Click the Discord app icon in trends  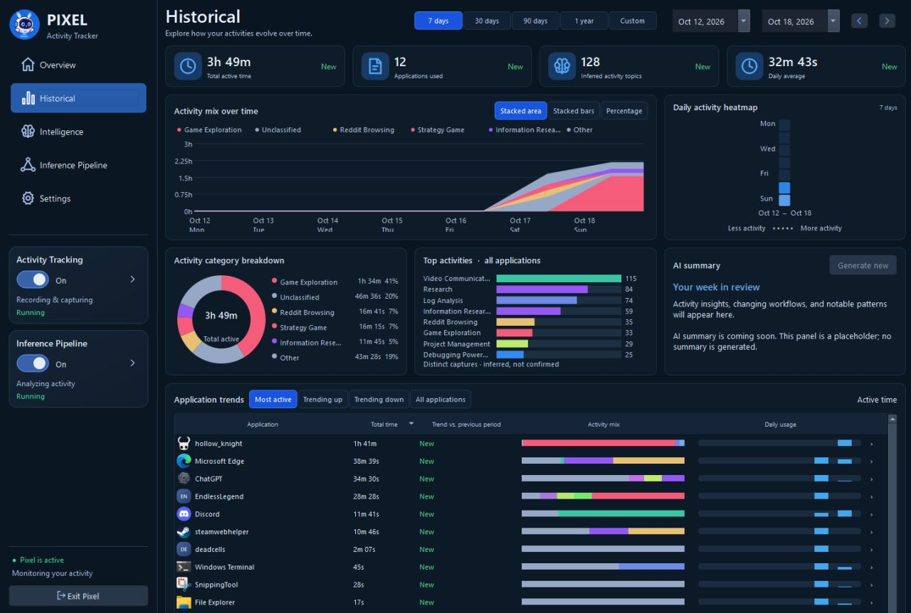pyautogui.click(x=184, y=514)
